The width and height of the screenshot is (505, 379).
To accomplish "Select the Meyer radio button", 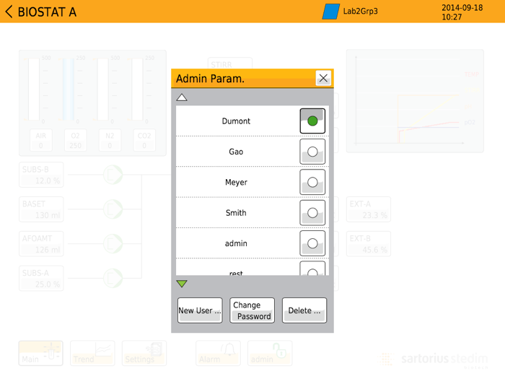I will pyautogui.click(x=312, y=182).
